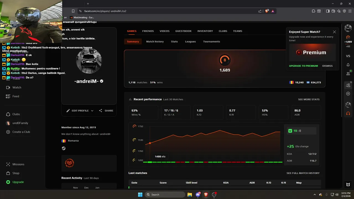The image size is (354, 199).
Task: Close the Enjoyed Super Match popup
Action: click(x=334, y=32)
